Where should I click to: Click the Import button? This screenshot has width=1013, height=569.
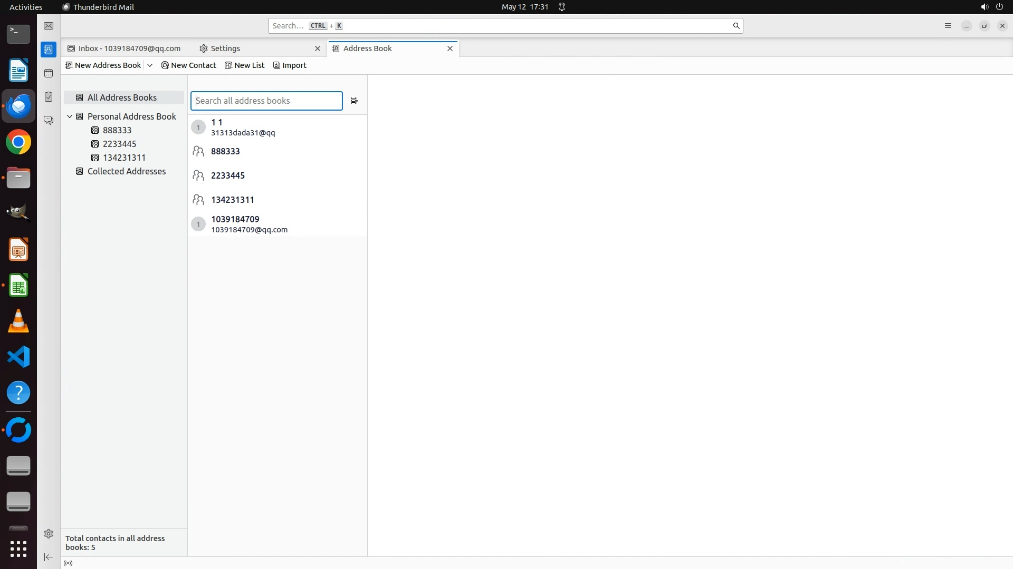[x=290, y=65]
